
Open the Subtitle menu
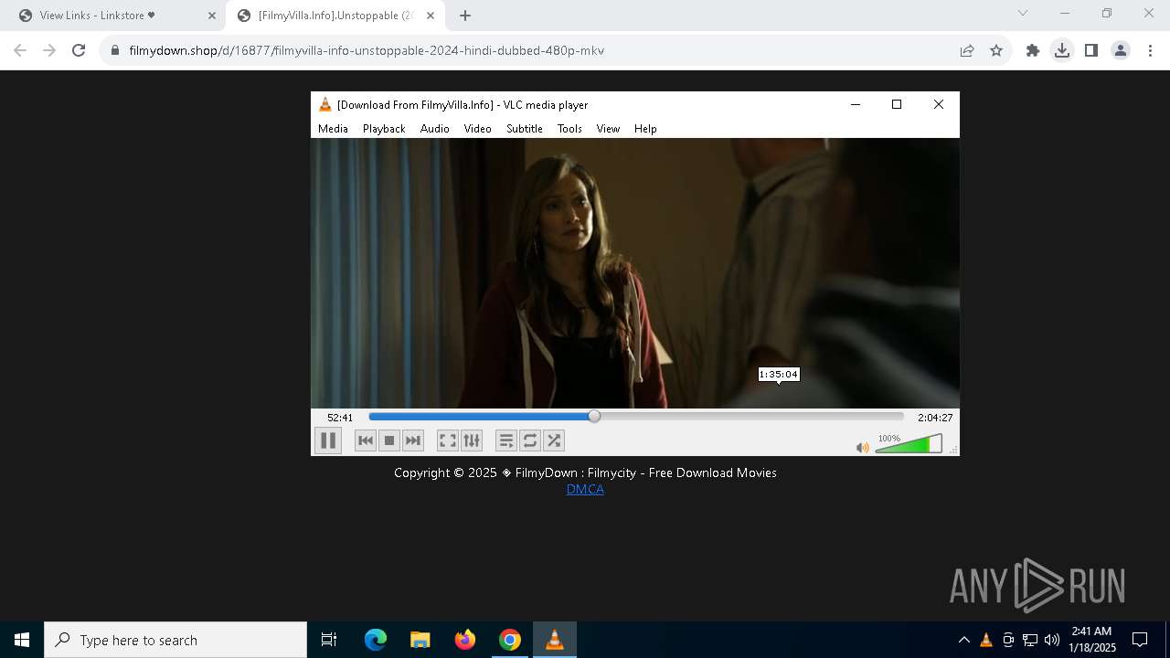pyautogui.click(x=525, y=129)
